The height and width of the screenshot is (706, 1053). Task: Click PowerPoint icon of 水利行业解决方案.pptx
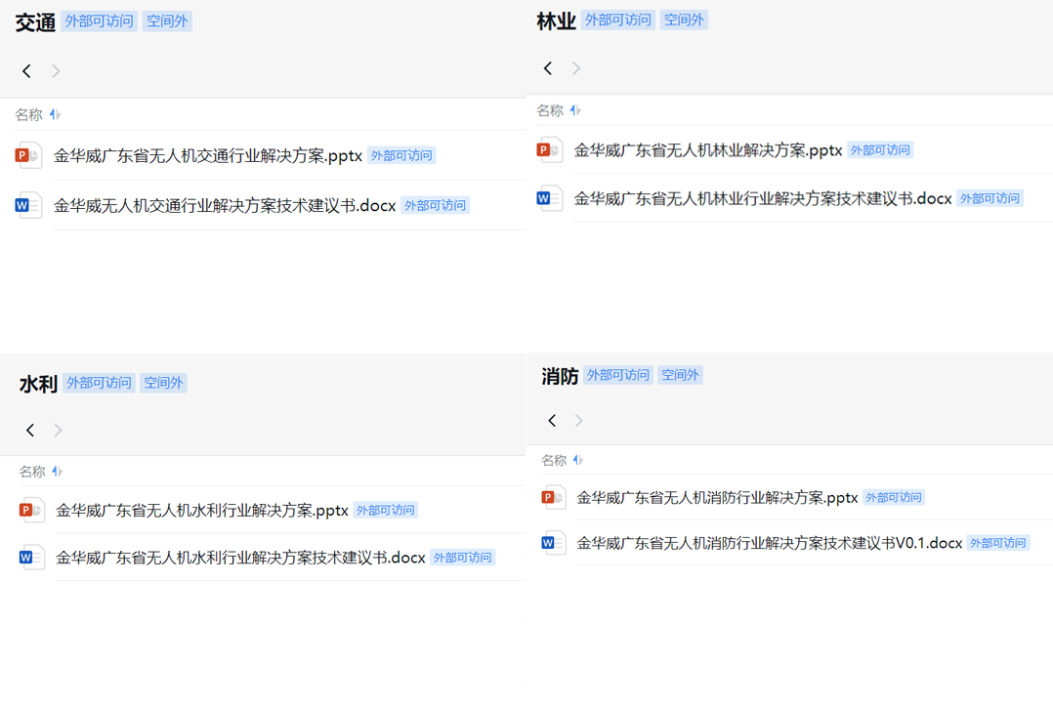click(31, 510)
